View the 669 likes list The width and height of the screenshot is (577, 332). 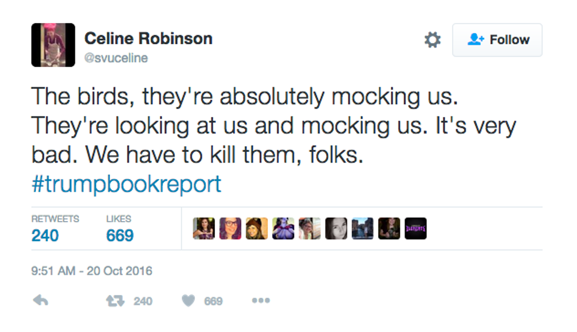pyautogui.click(x=120, y=235)
